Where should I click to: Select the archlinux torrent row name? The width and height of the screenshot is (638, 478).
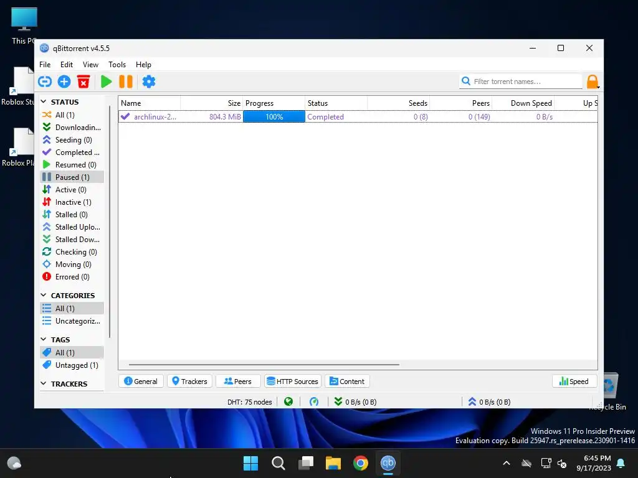point(155,117)
